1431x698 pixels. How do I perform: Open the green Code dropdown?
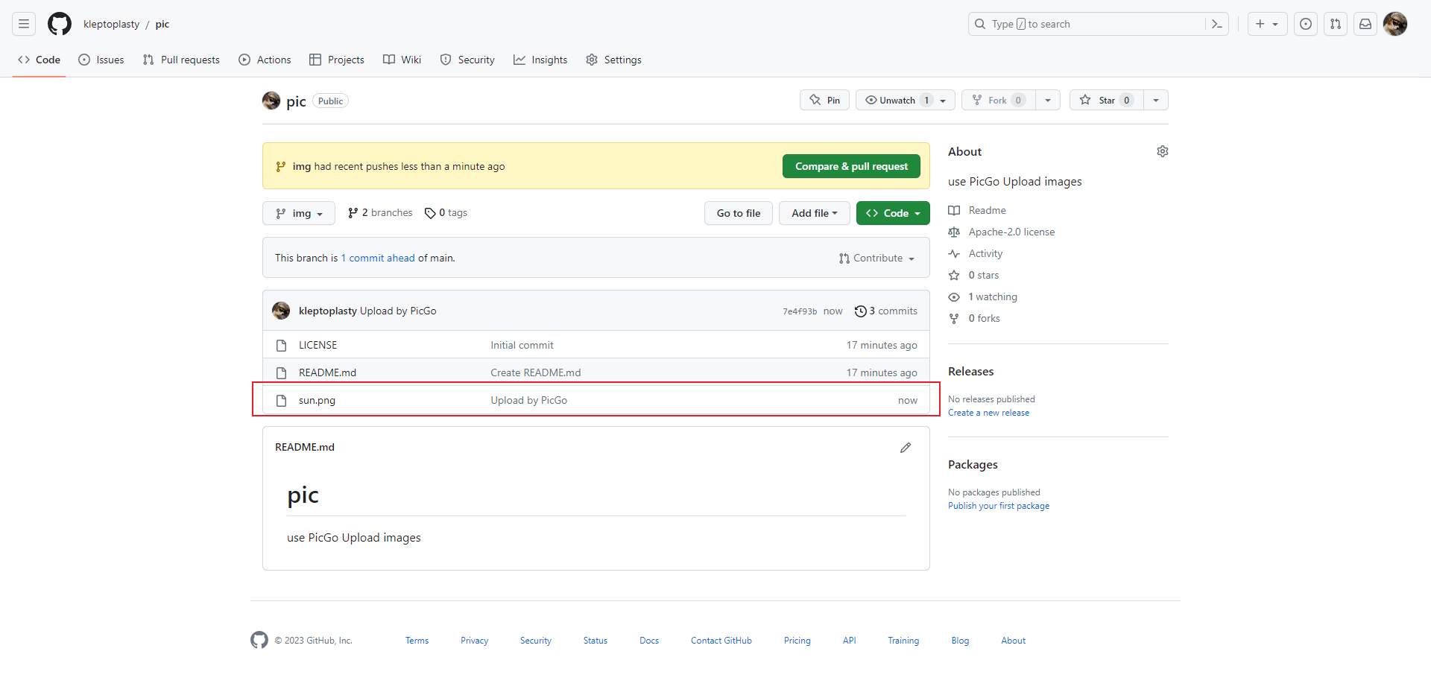(x=893, y=213)
